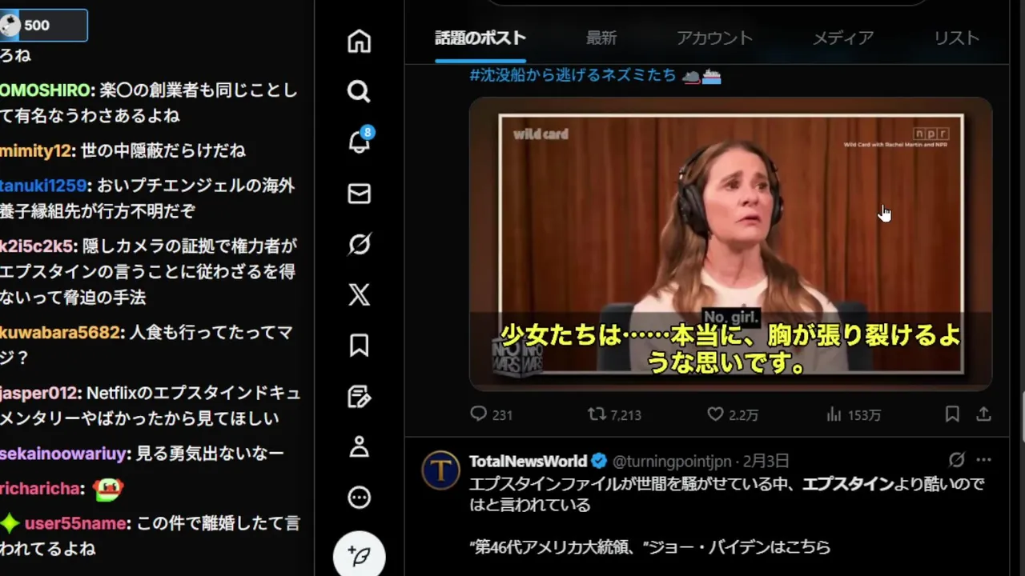Image resolution: width=1025 pixels, height=576 pixels.
Task: Play the wild card interview video
Action: 730,244
